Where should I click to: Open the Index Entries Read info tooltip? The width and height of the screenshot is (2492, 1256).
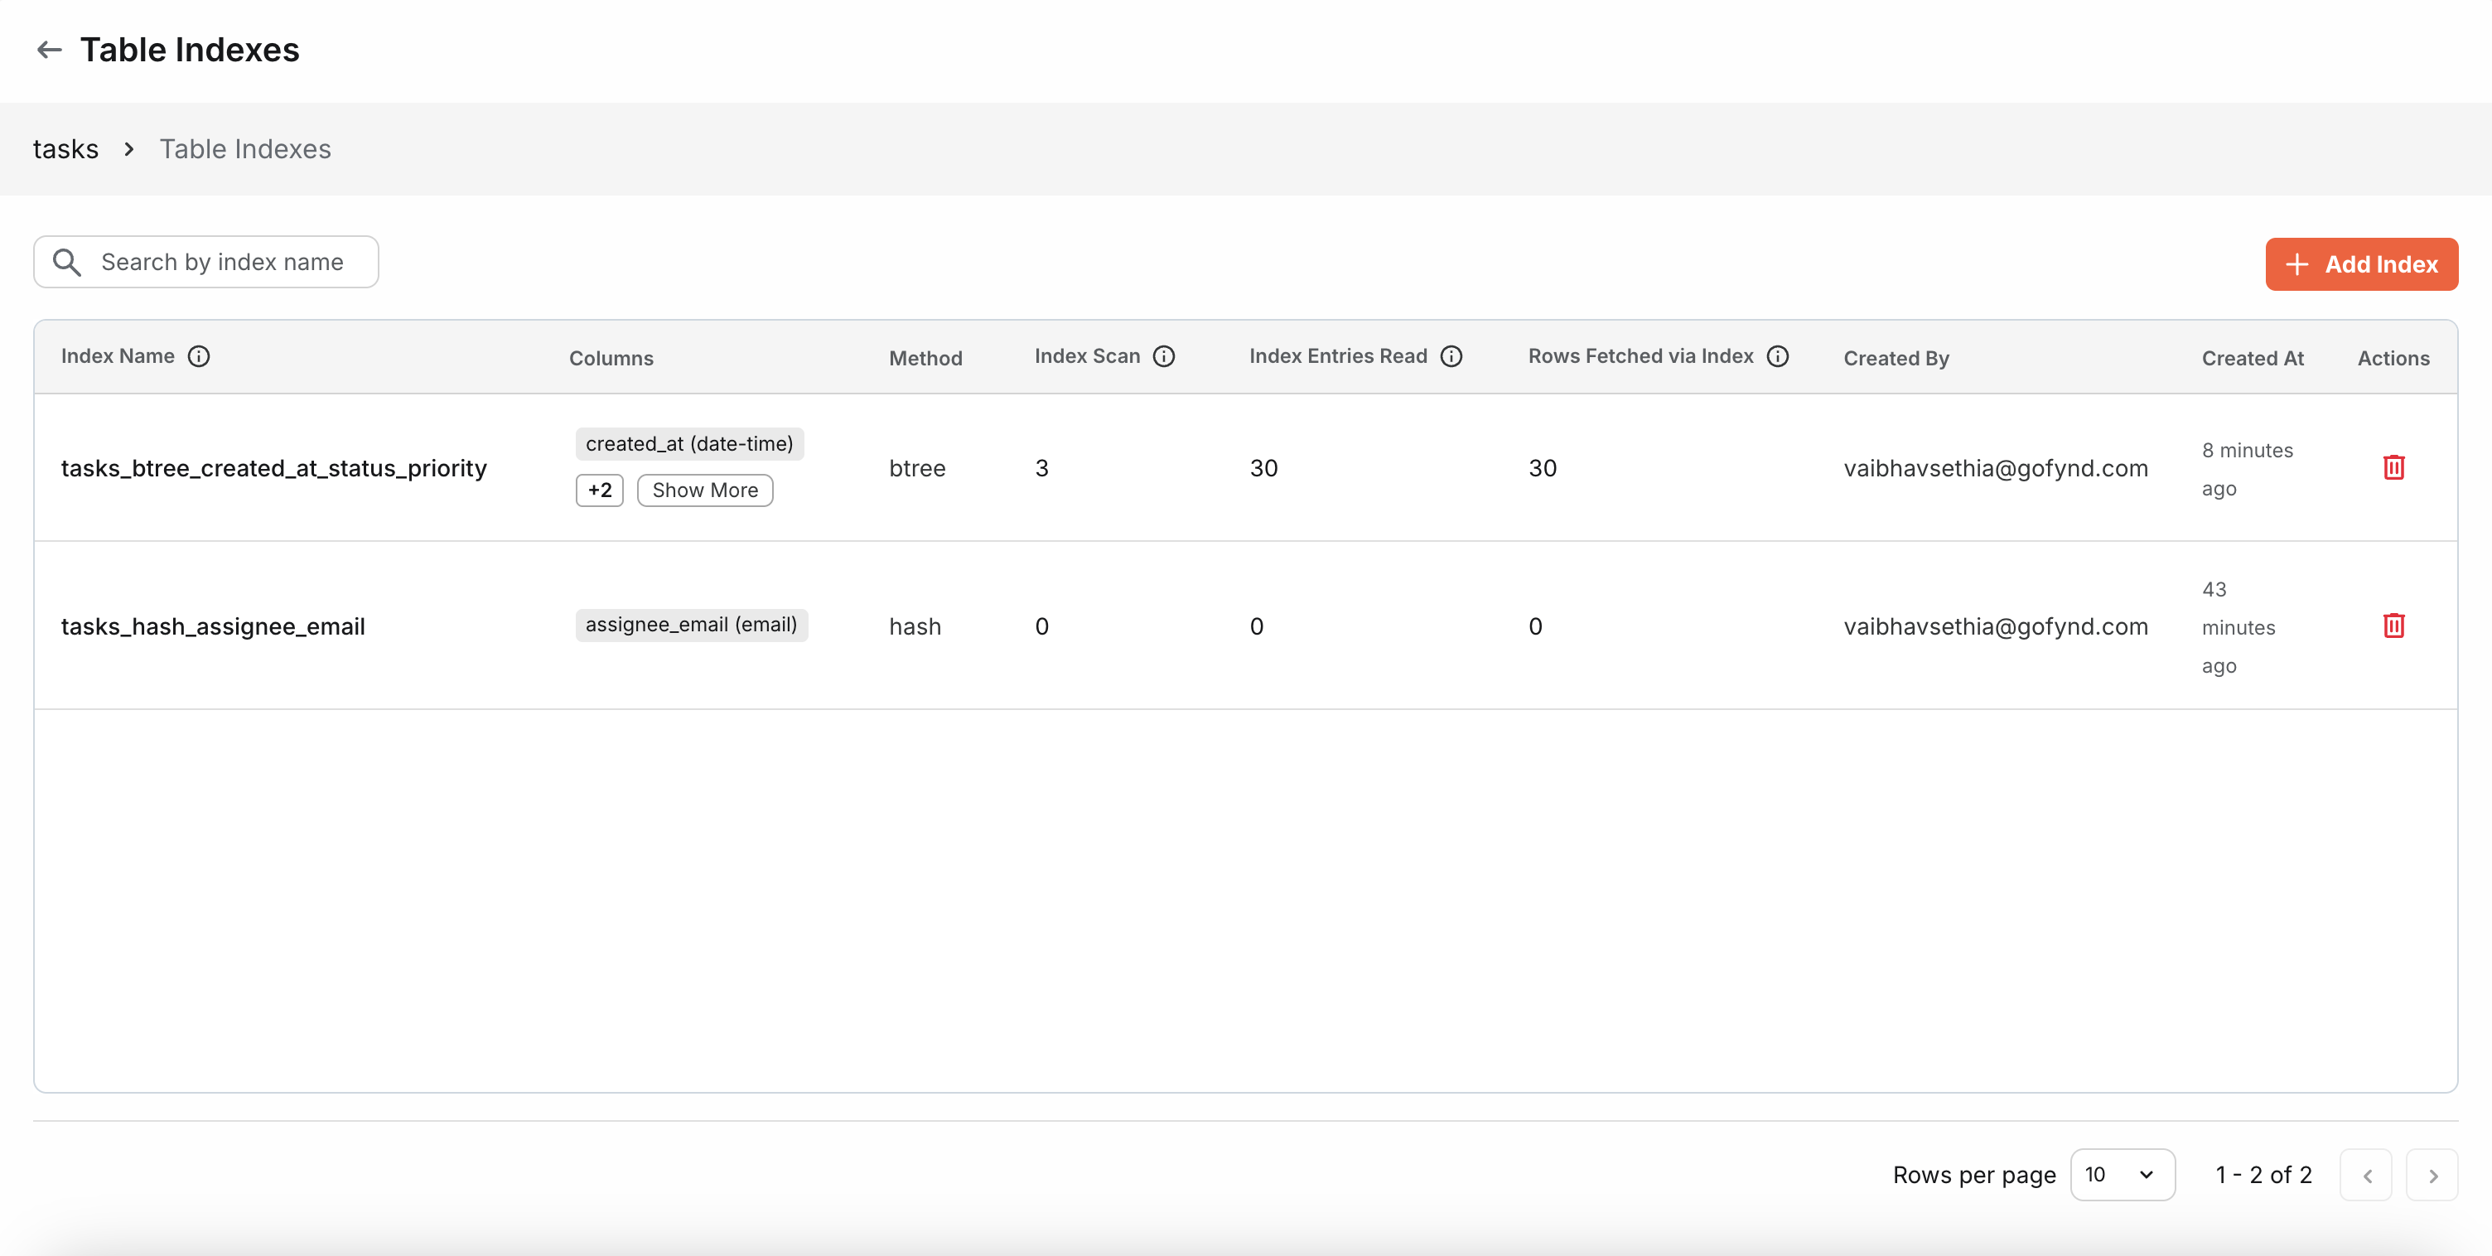pos(1451,355)
